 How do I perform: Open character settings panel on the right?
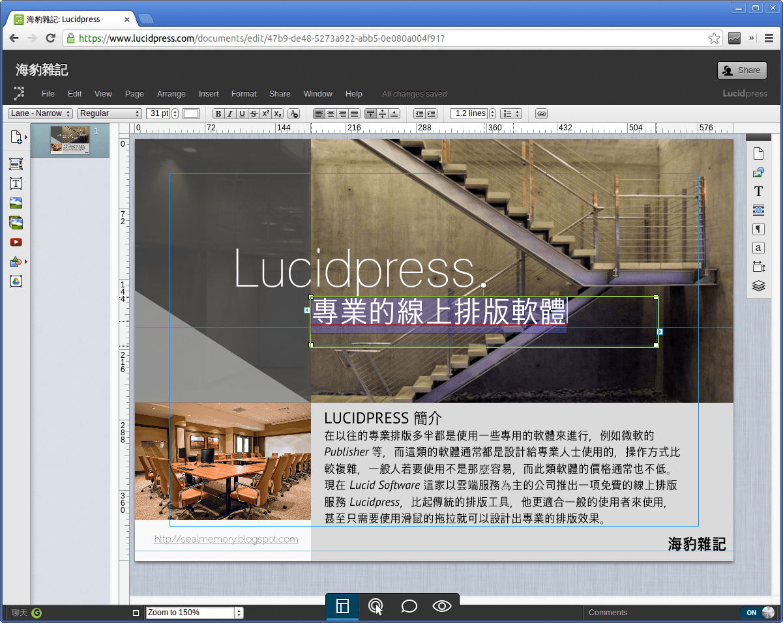click(758, 248)
